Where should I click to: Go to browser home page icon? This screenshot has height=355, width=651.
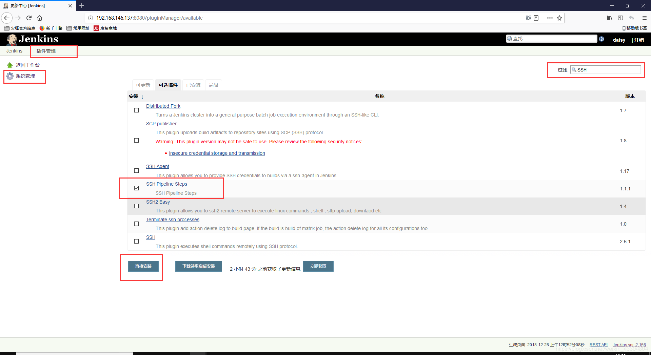[x=40, y=18]
